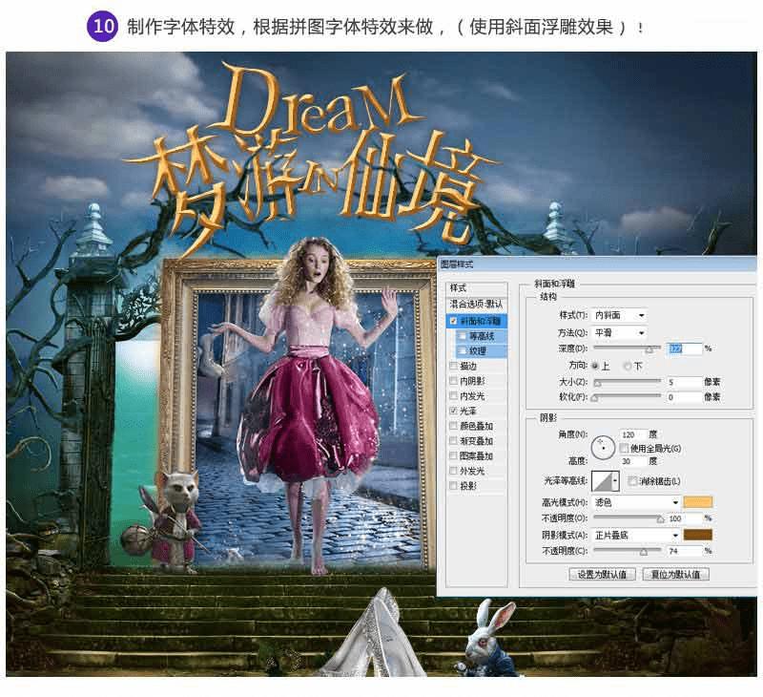Screen dimensions: 763x697
Task: Enable the 外发光 effect checkbox
Action: pyautogui.click(x=454, y=471)
